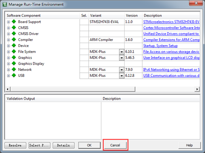The height and width of the screenshot is (153, 205).
Task: Select the Compiler component's green diamond icon
Action: 14,40
